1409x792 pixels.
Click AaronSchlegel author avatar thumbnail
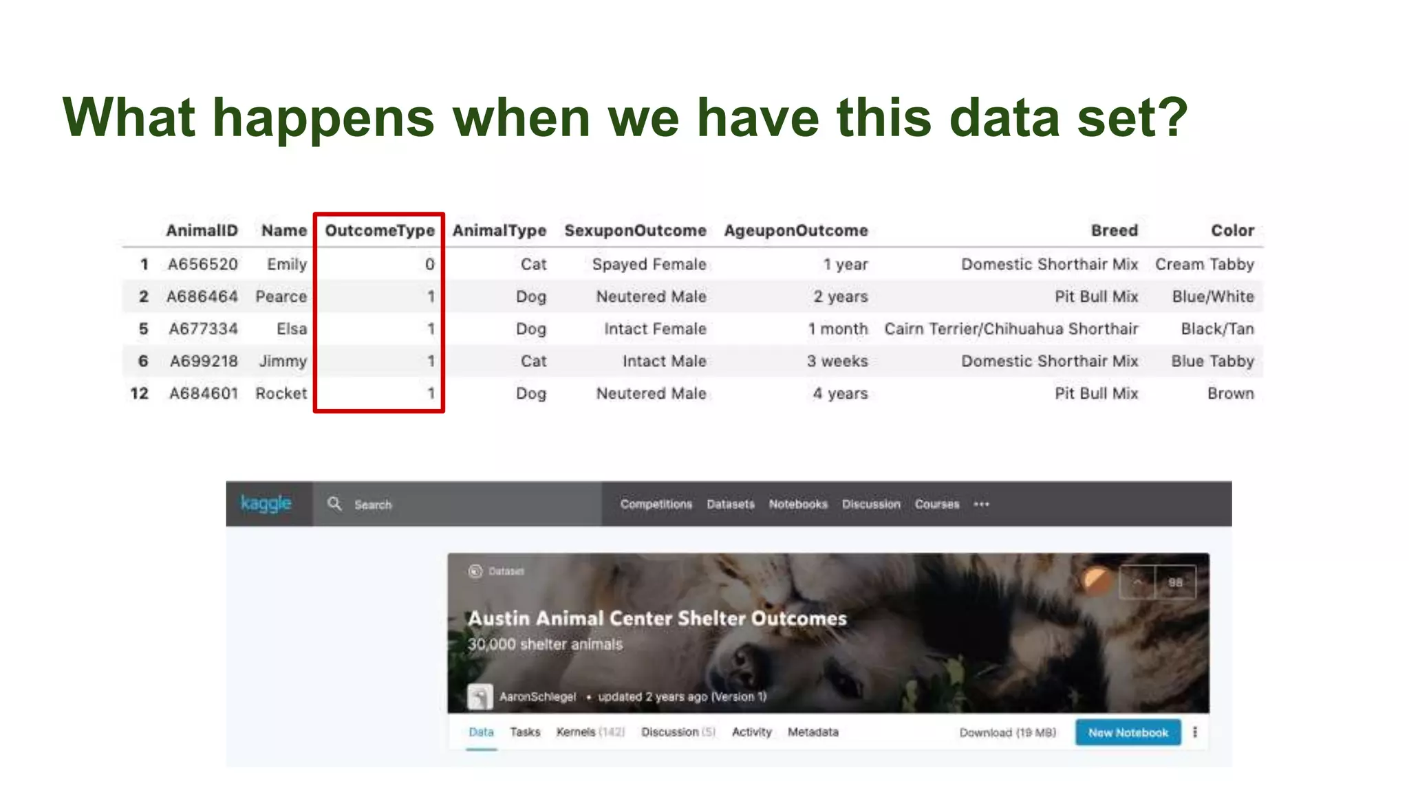480,696
